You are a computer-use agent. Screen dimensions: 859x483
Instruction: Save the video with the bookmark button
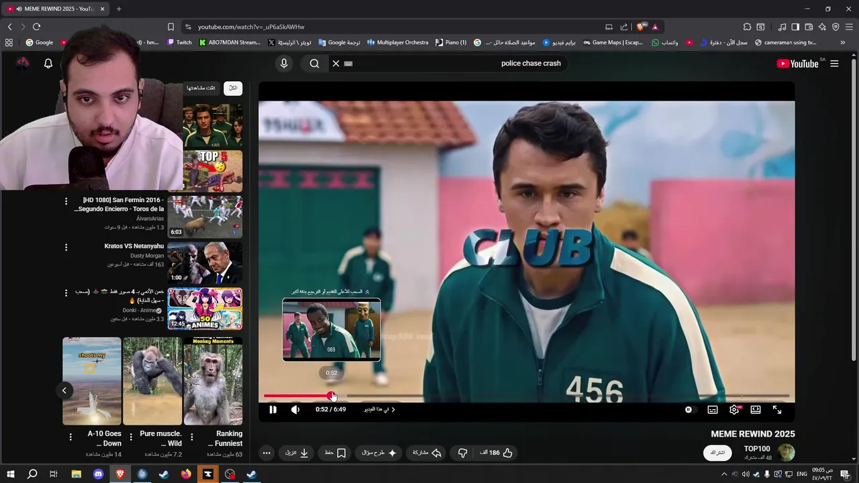[x=336, y=453]
